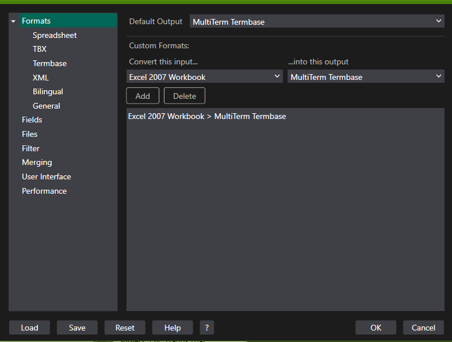Click the question mark help button

pos(207,328)
